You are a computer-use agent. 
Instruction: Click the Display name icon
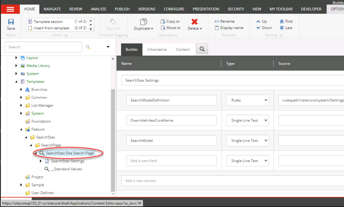217,28
